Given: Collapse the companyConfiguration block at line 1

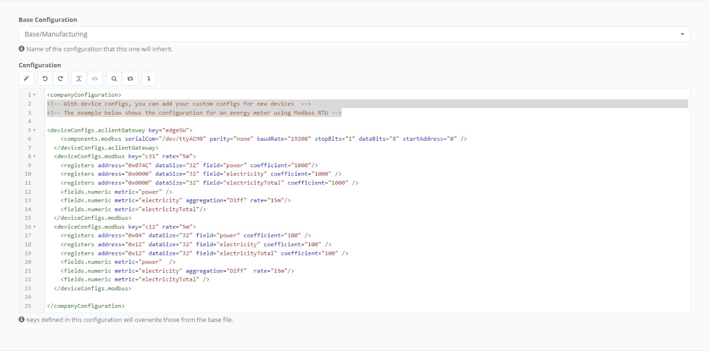Looking at the screenshot, I should point(34,95).
